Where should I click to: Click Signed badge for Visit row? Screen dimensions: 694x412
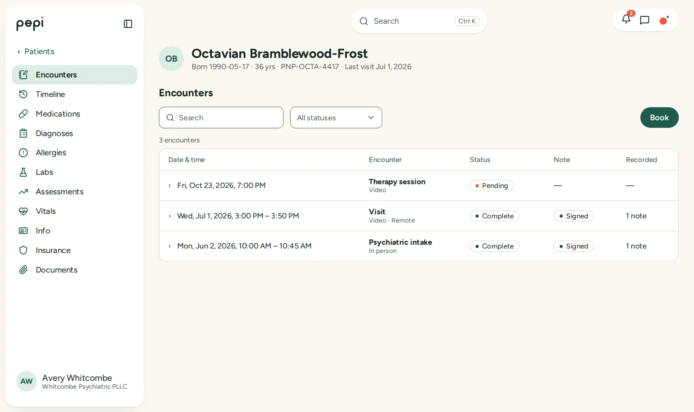click(x=574, y=216)
